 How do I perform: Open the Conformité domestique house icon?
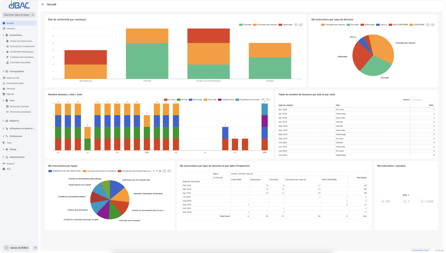[x=7, y=52]
